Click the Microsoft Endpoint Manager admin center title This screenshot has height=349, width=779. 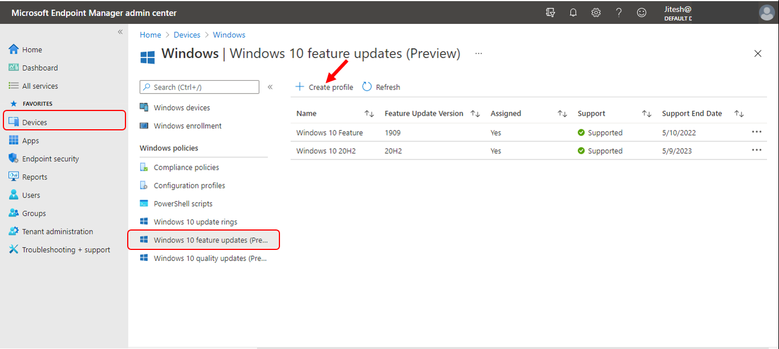pos(94,13)
